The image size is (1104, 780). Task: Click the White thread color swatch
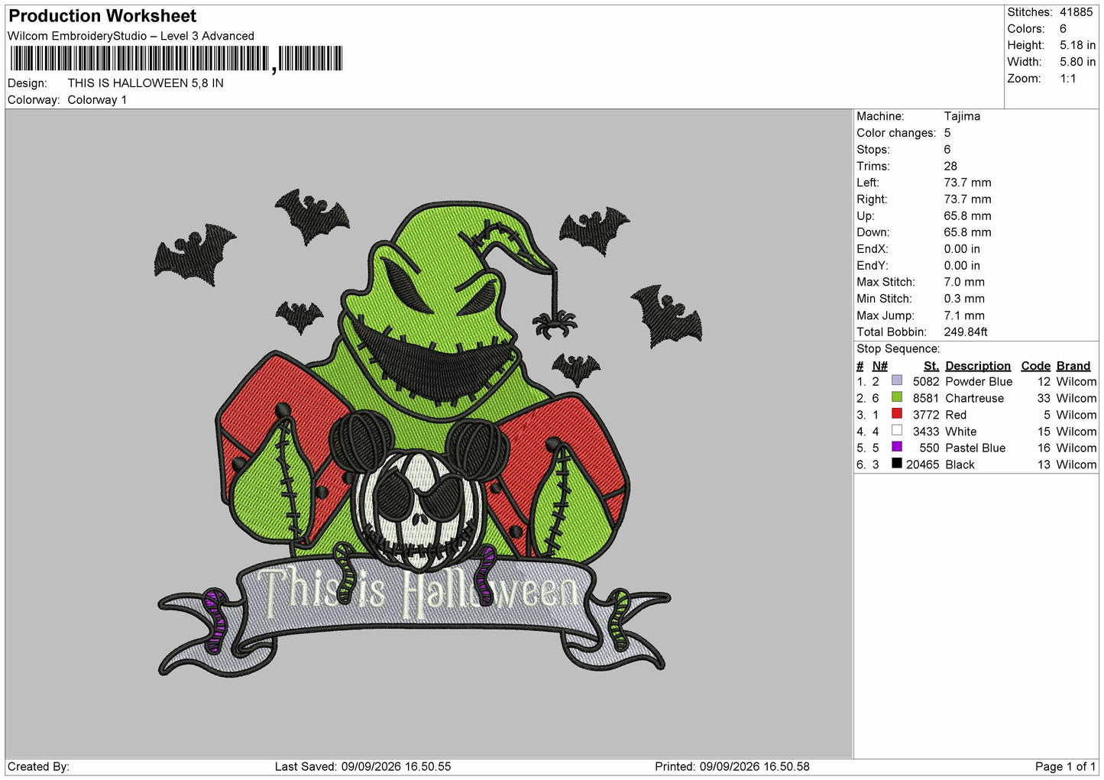click(x=897, y=431)
